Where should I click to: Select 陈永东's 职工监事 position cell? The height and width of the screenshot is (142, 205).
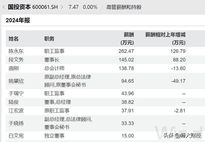click(x=54, y=51)
